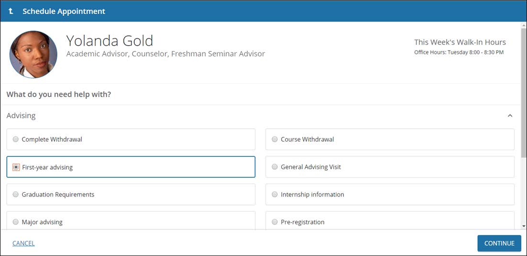
Task: Click the advisor role subtitle text
Action: 165,54
